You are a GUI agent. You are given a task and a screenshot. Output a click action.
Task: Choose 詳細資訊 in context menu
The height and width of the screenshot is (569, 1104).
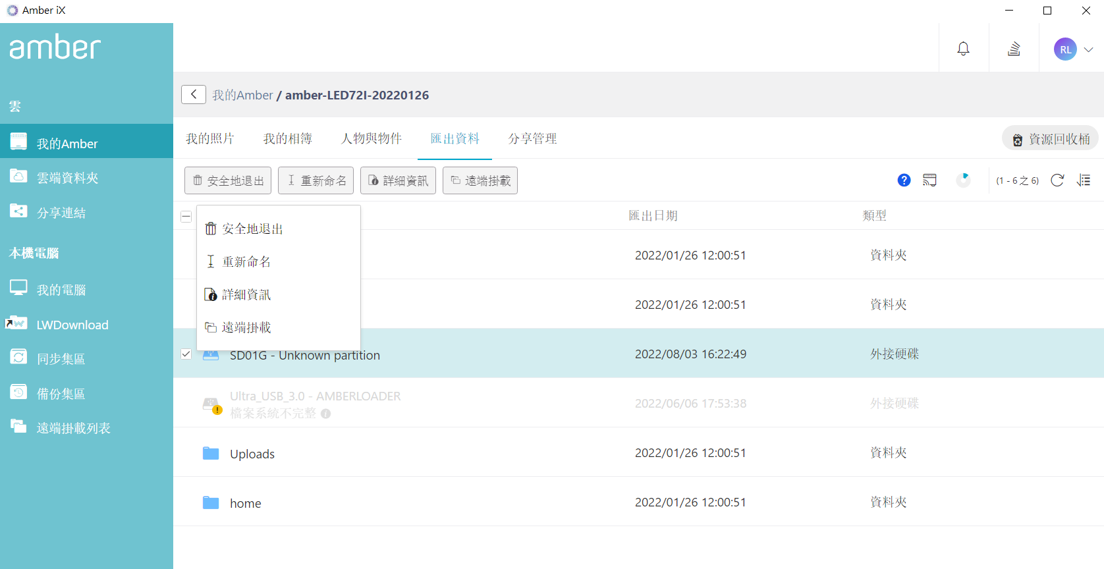(279, 294)
